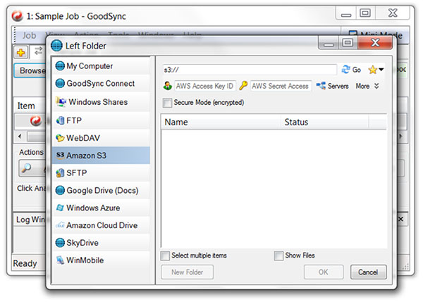423x302 pixels.
Task: Click the OK button
Action: tap(324, 272)
